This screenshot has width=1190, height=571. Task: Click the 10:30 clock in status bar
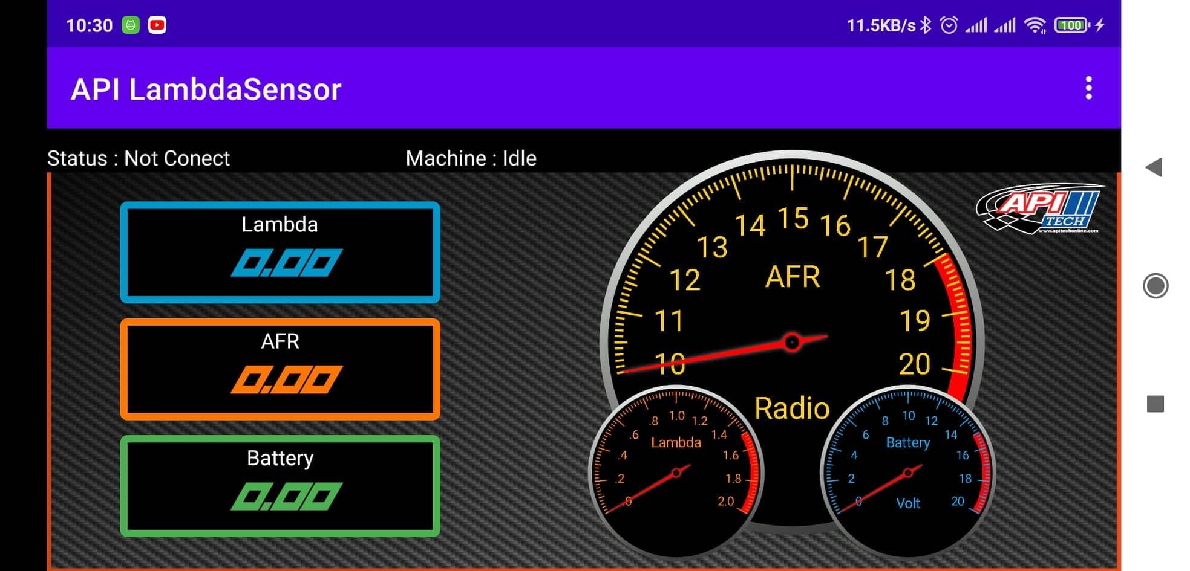coord(89,25)
